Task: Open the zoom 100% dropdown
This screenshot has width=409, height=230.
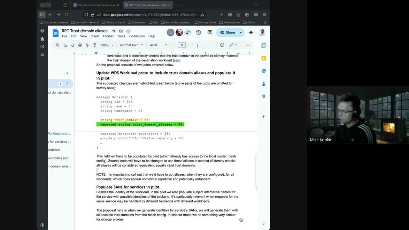Action: [x=107, y=45]
